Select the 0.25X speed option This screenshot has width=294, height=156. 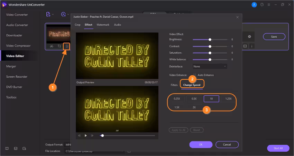point(177,99)
